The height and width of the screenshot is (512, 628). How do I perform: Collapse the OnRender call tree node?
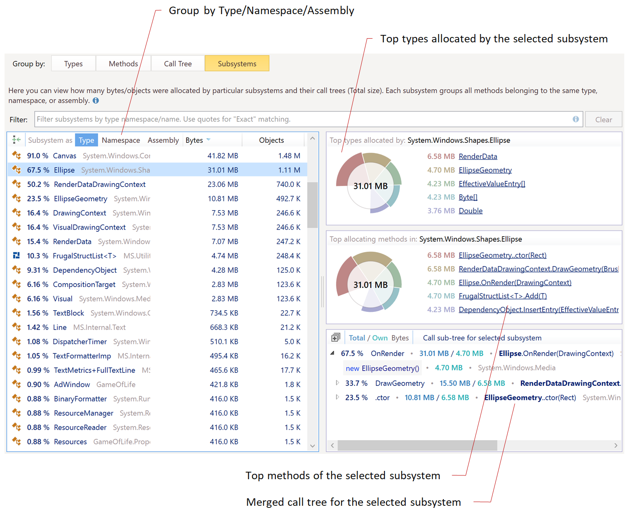[x=332, y=353]
